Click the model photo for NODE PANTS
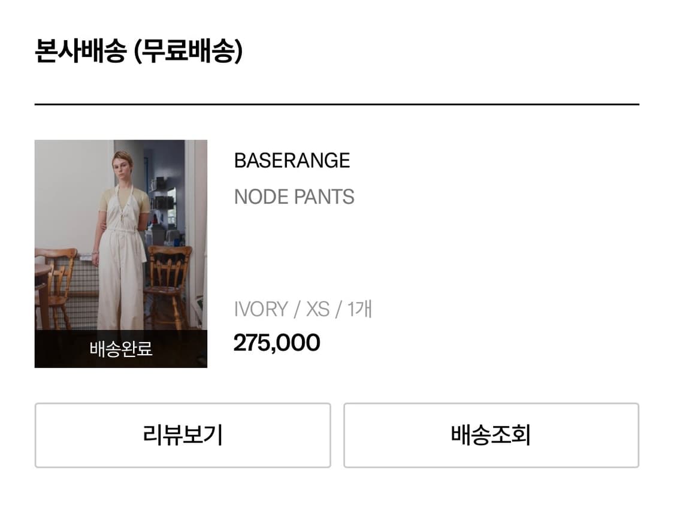This screenshot has width=674, height=532. point(120,240)
